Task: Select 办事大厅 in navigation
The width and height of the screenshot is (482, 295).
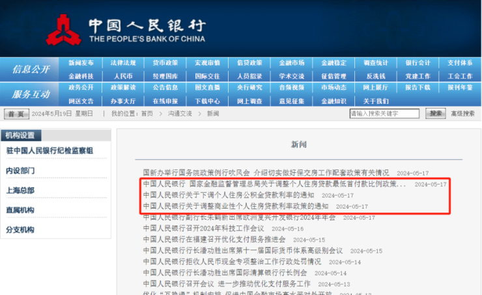Action: [123, 101]
